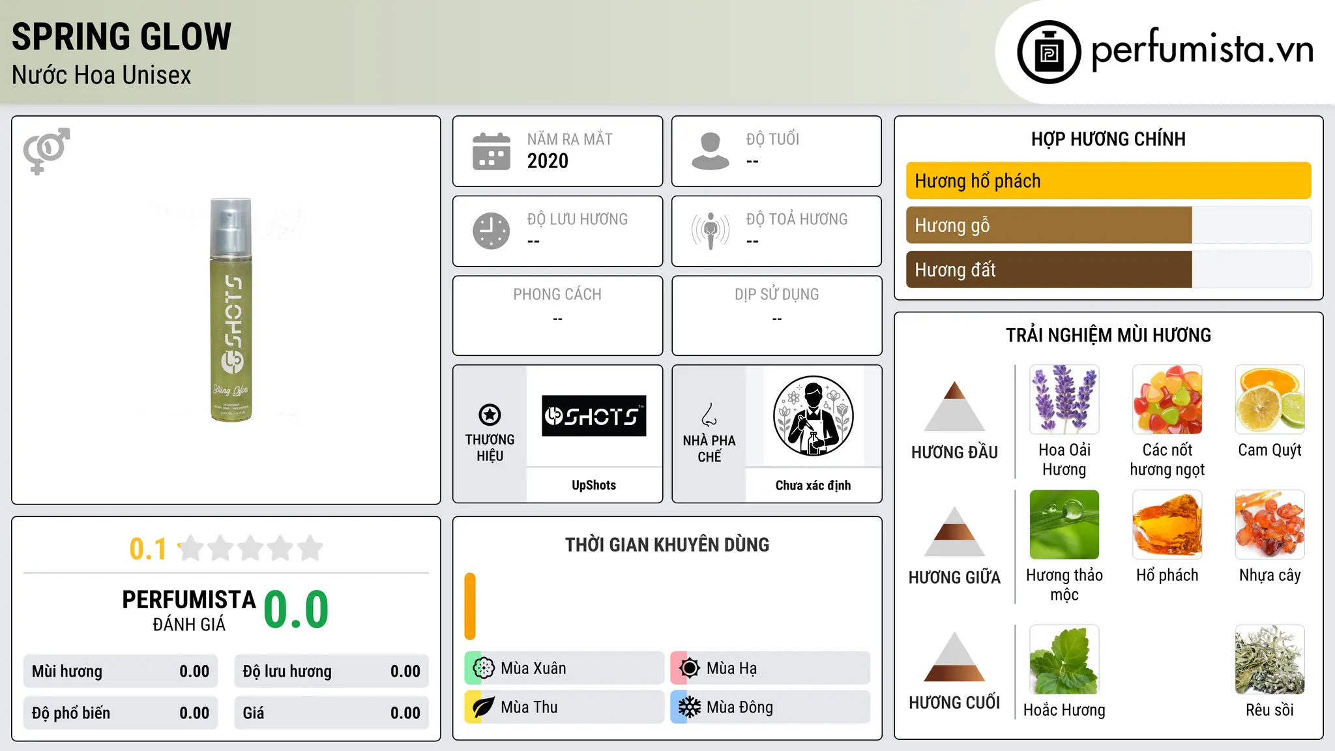Viewport: 1335px width, 751px height.
Task: Click the Mùa Đông season label
Action: (740, 707)
